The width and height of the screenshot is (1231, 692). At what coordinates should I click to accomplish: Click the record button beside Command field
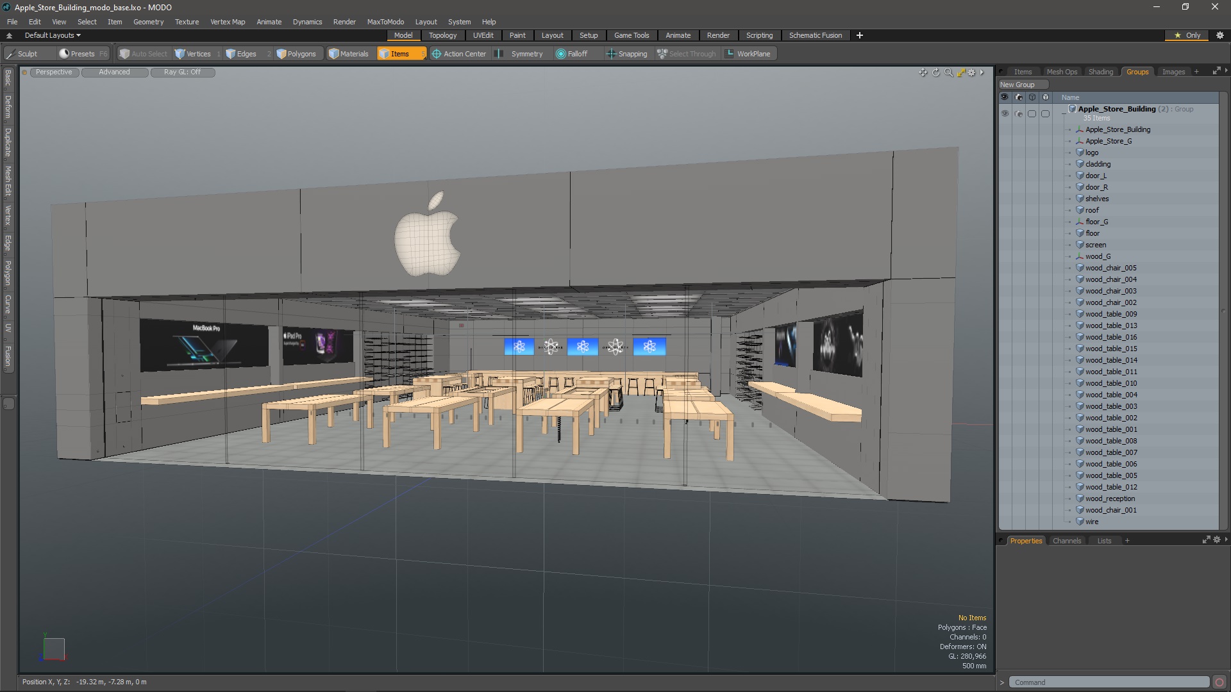tap(1219, 682)
